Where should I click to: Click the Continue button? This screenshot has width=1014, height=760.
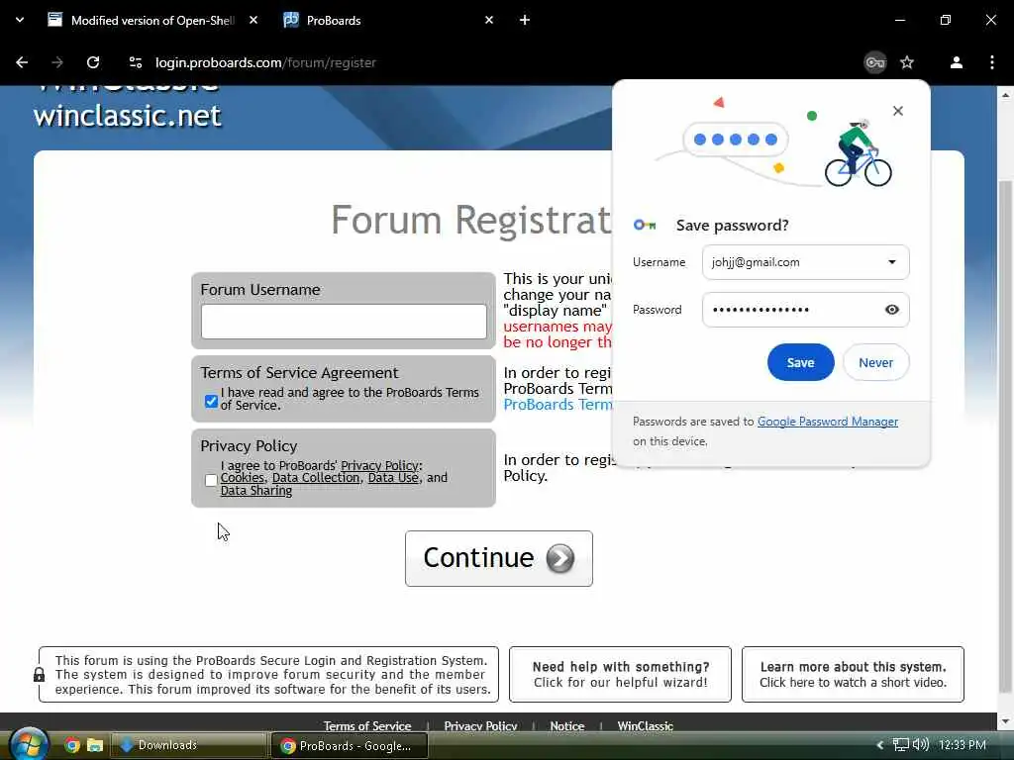pyautogui.click(x=499, y=558)
